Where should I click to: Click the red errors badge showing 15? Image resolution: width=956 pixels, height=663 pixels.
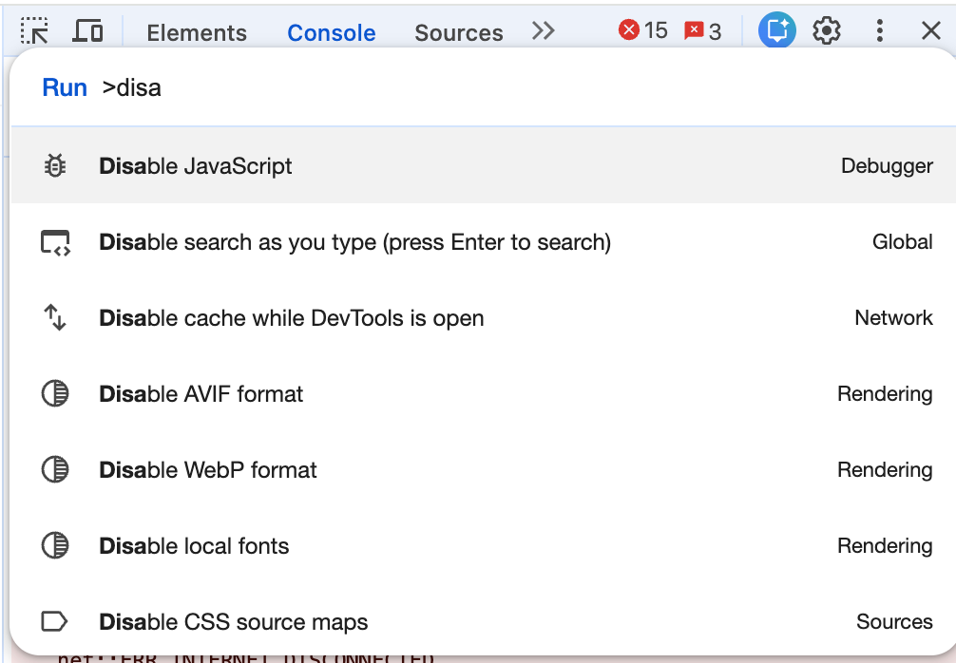(642, 29)
